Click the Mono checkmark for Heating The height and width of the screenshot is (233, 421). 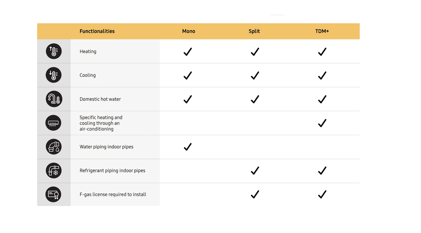click(188, 52)
